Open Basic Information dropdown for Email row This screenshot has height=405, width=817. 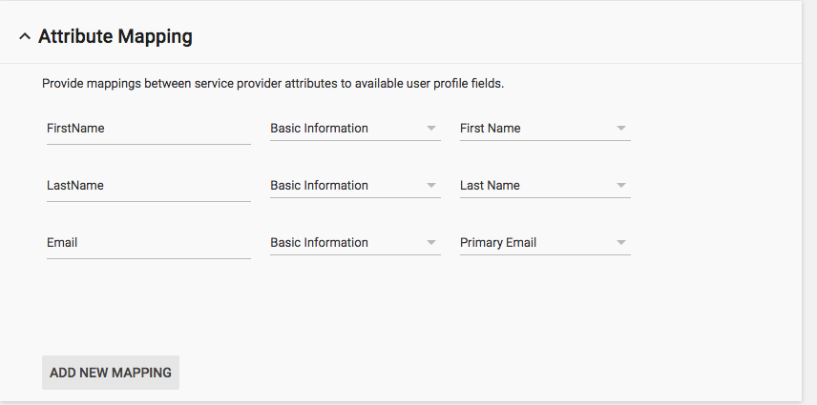tap(344, 243)
